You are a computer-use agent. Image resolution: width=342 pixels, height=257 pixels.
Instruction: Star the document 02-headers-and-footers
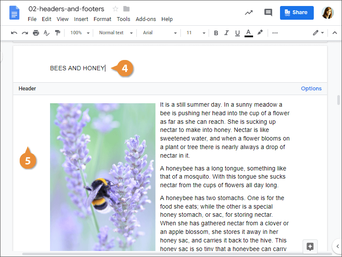coord(115,9)
